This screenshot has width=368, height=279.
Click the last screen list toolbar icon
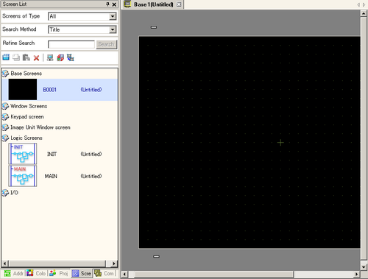tap(71, 57)
